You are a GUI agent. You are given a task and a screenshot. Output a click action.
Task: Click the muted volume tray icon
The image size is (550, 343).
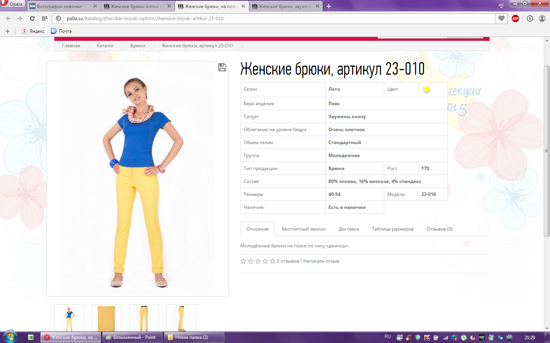coord(473,338)
